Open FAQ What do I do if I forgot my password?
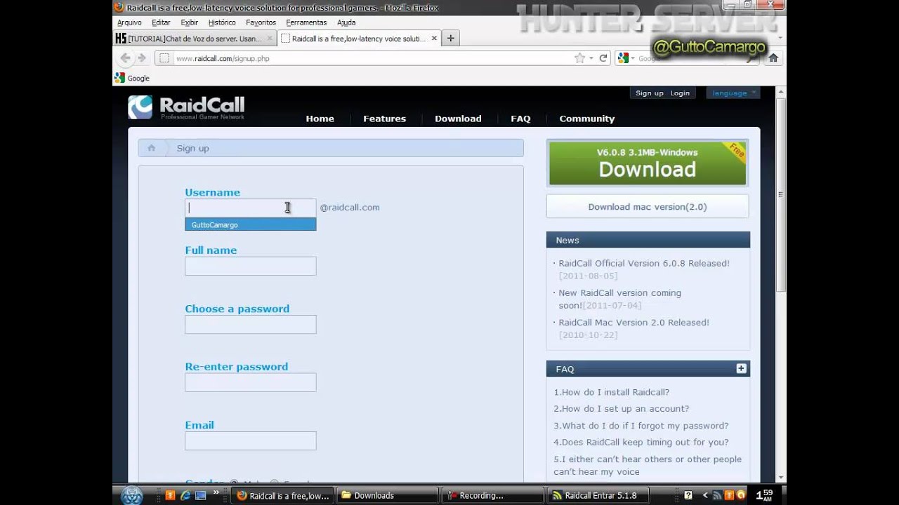This screenshot has width=899, height=505. tap(641, 426)
